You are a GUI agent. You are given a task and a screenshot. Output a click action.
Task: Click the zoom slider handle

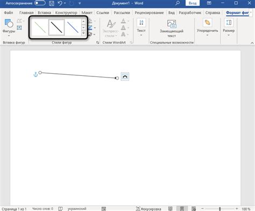219,209
